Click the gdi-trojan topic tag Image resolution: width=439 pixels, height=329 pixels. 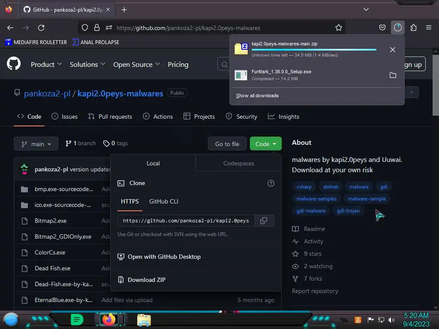click(x=348, y=211)
